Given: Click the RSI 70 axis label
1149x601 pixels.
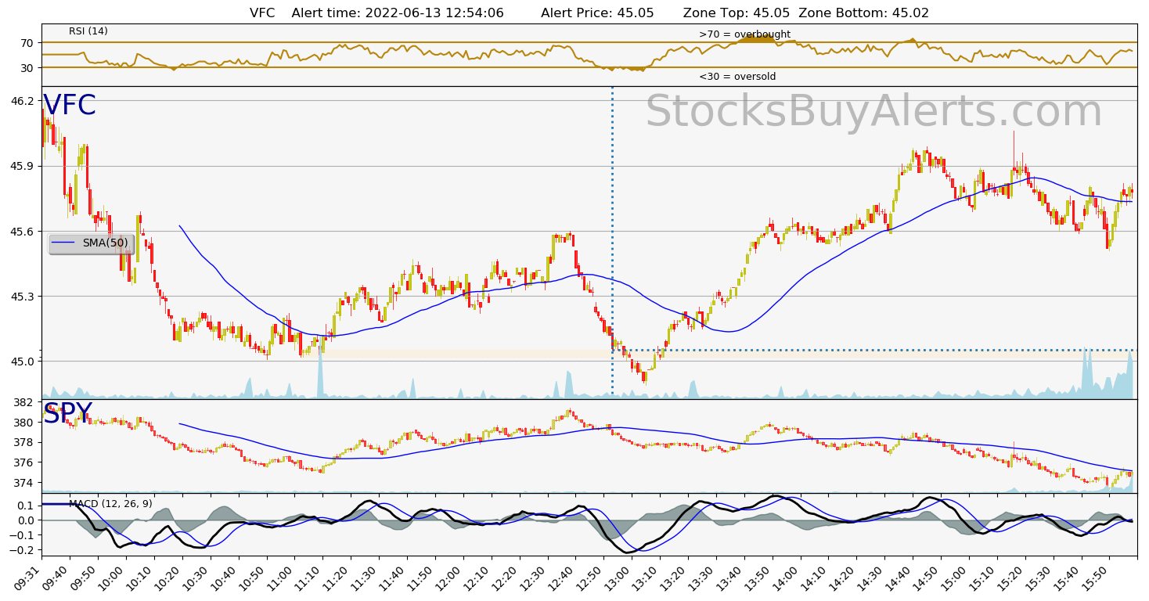Looking at the screenshot, I should [x=27, y=43].
